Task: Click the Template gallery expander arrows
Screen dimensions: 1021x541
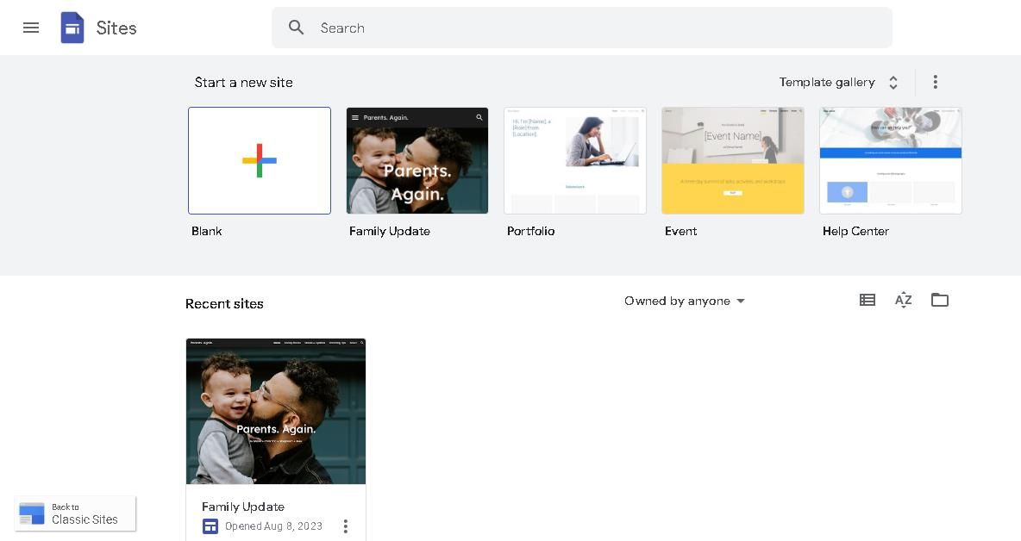Action: click(893, 82)
